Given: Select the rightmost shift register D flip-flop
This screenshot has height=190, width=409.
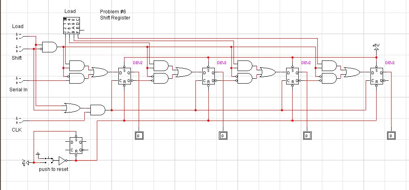Looking at the screenshot, I should tap(376, 76).
